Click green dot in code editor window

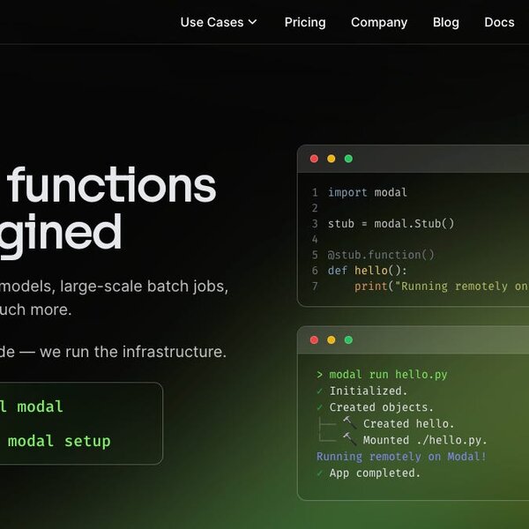pos(348,159)
